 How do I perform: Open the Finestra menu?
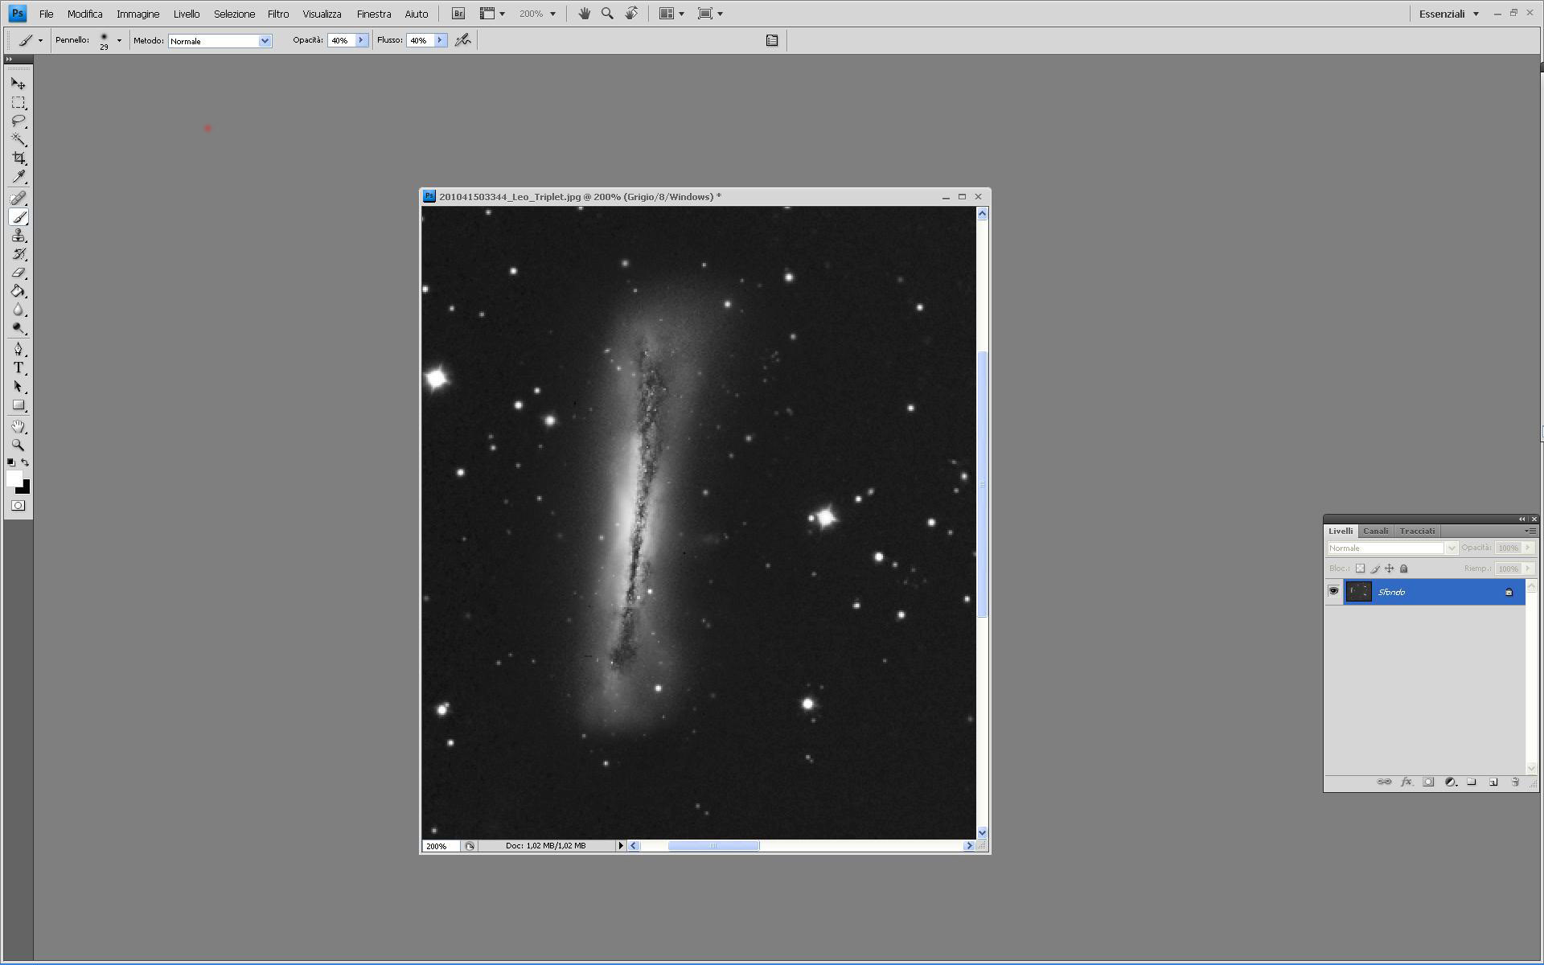pyautogui.click(x=374, y=14)
